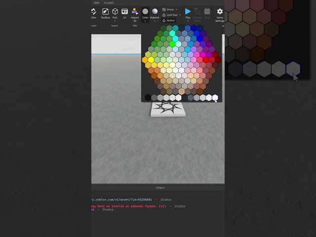
Task: Click the Group tool
Action: tap(168, 9)
